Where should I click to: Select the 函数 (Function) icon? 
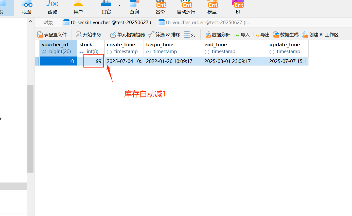[x=52, y=7]
